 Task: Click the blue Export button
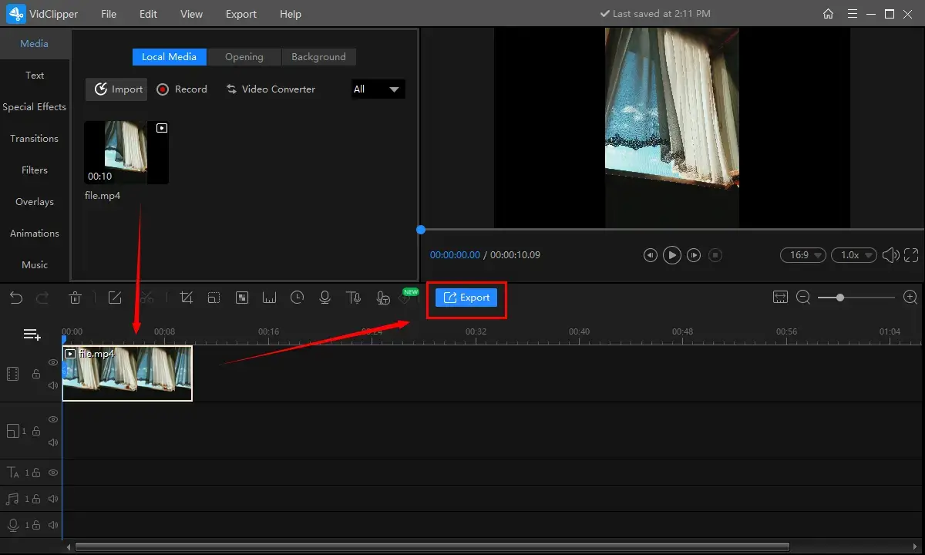point(466,298)
